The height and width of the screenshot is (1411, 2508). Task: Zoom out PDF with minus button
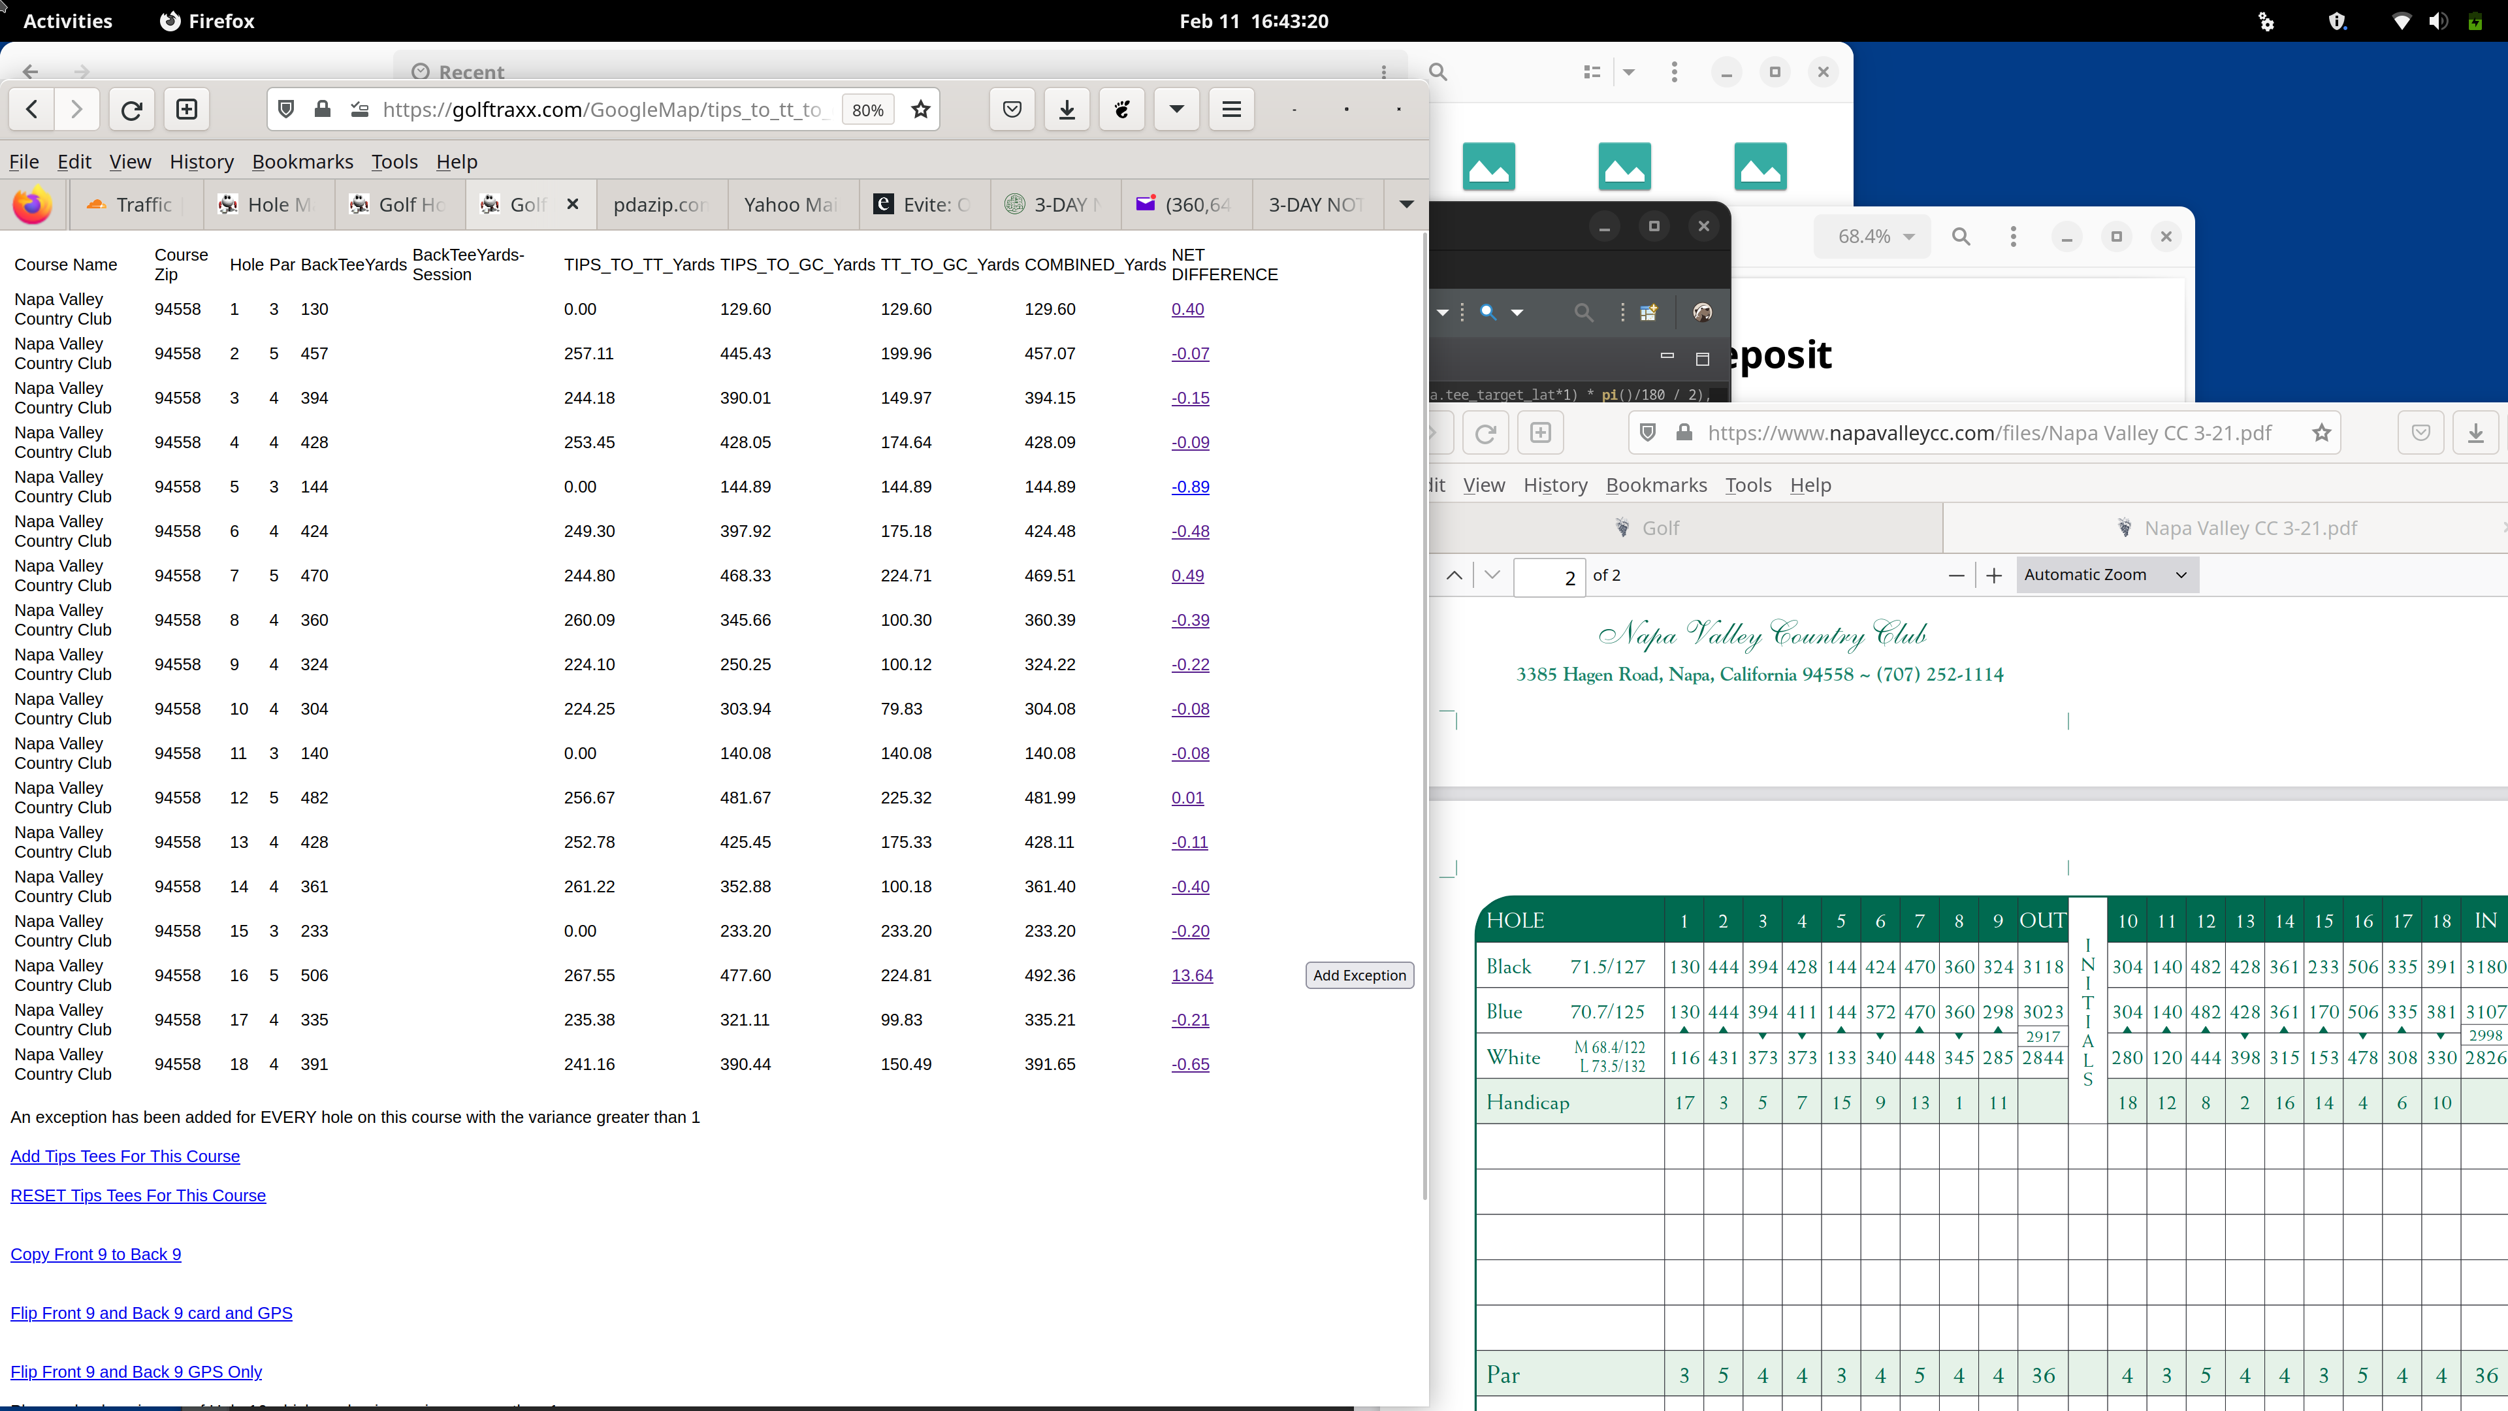1956,576
